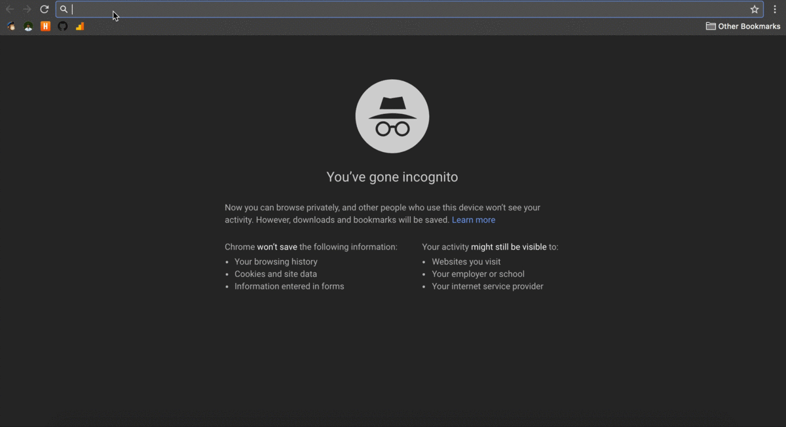Click "Cookies and site data" list item

click(276, 274)
